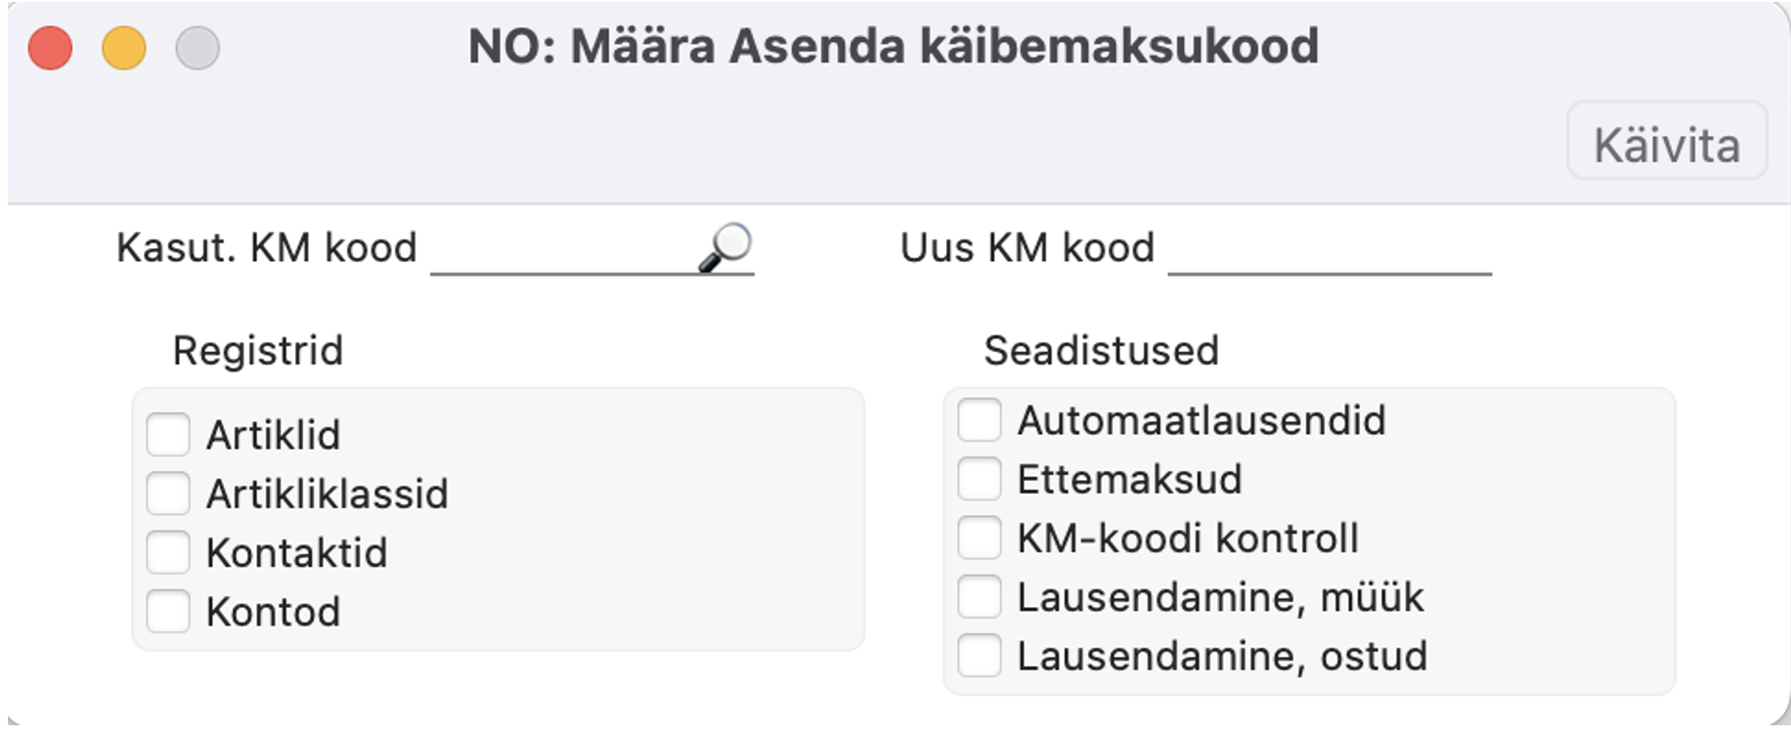This screenshot has width=1791, height=737.
Task: Click the Seadistused section heading
Action: click(x=1101, y=351)
